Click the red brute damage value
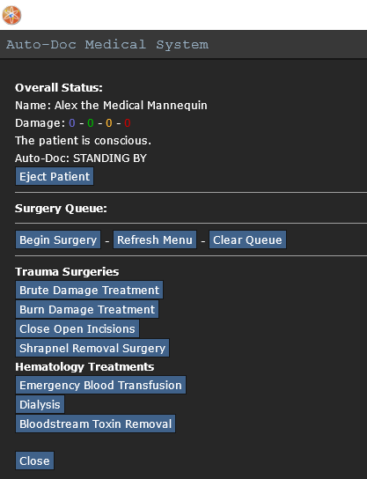367x479 pixels. pos(128,122)
